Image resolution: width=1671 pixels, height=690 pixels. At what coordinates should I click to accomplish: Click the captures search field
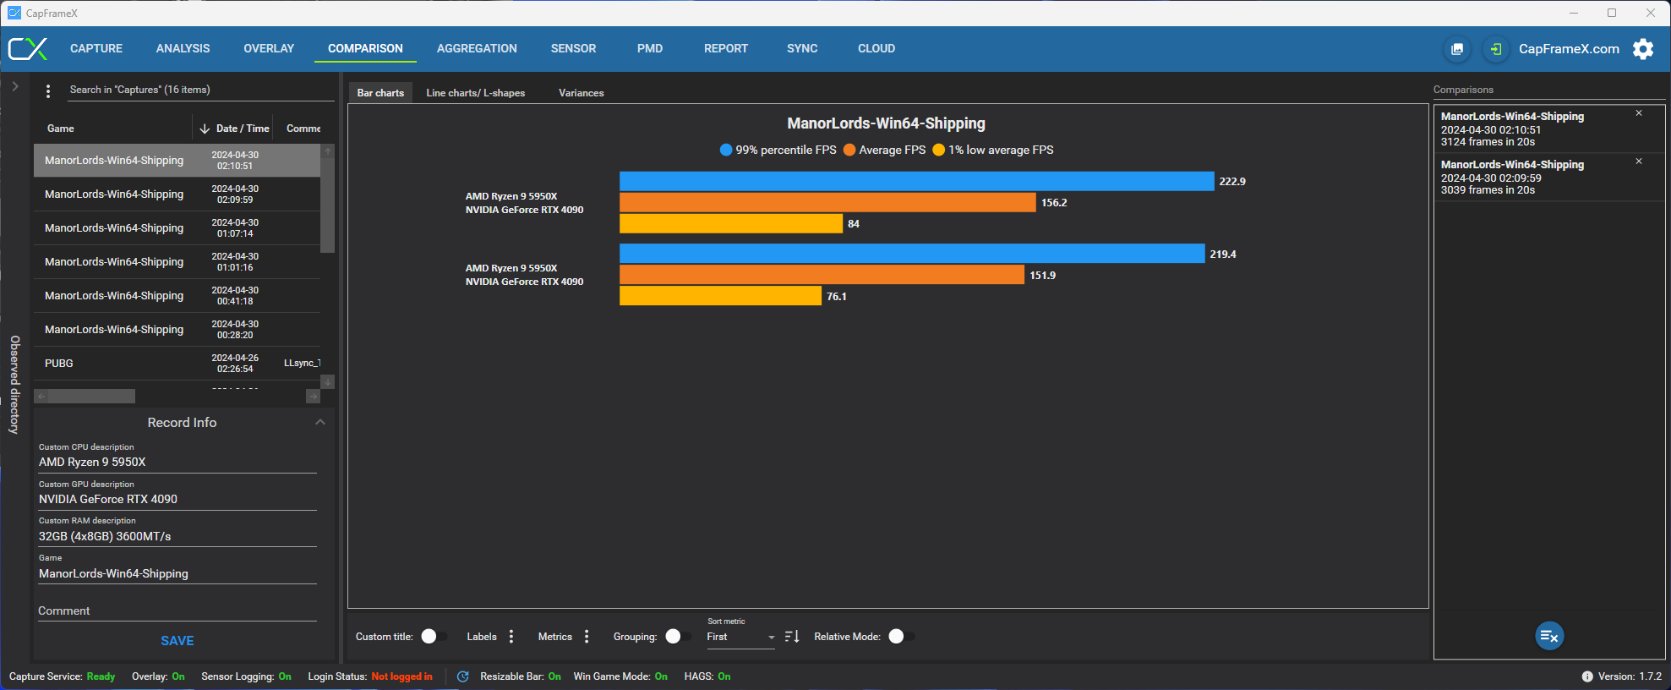(x=199, y=90)
